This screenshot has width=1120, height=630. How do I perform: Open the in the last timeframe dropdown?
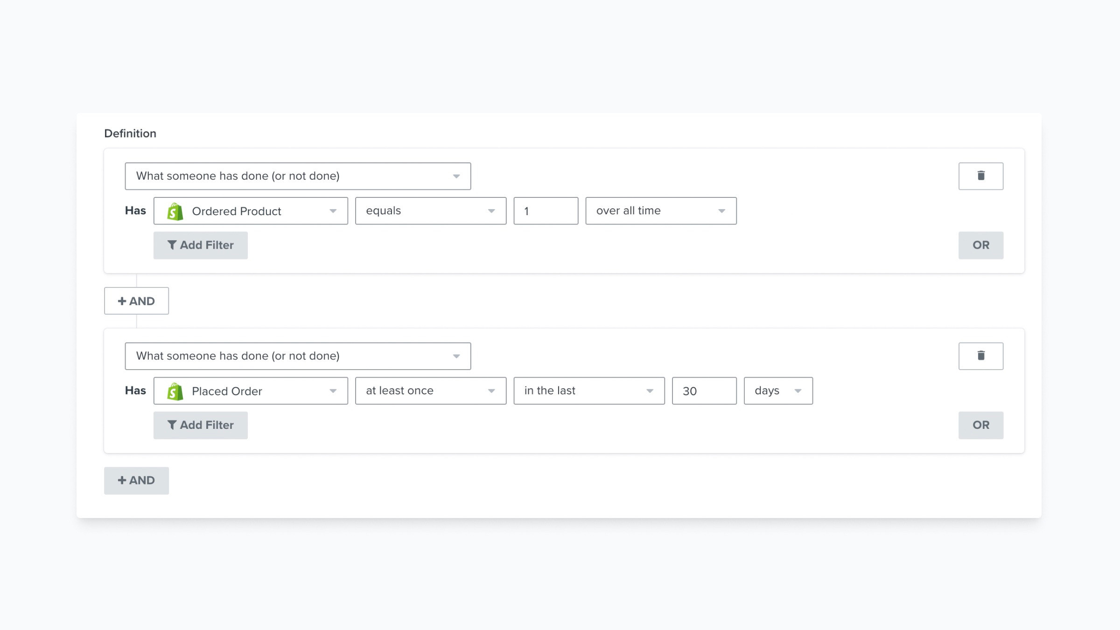[589, 391]
